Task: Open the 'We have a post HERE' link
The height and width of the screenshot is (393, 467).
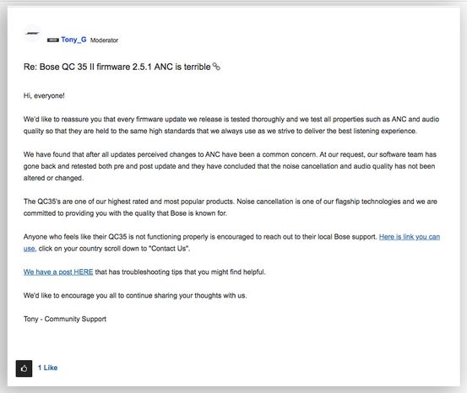Action: [x=58, y=272]
